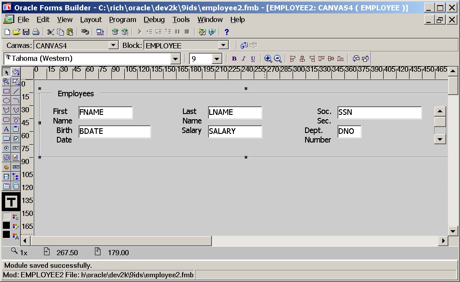The width and height of the screenshot is (460, 282).
Task: Select the Ellipse drawing tool
Action: (x=6, y=101)
